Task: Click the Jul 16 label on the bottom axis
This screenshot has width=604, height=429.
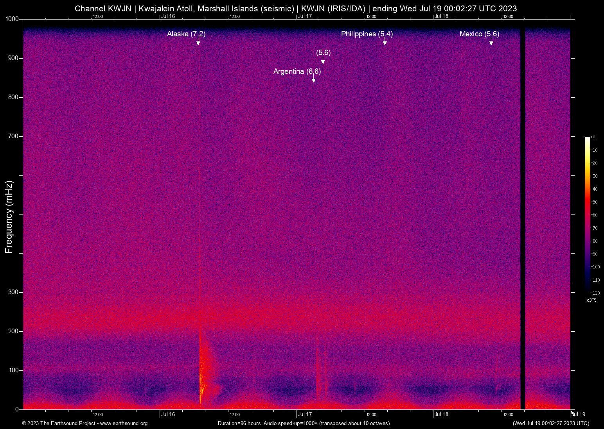Action: [x=168, y=415]
